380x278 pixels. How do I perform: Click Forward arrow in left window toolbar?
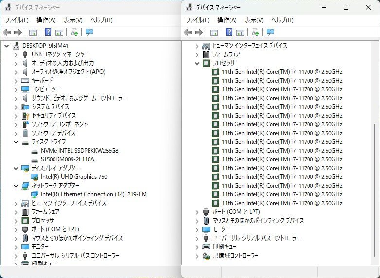[x=18, y=32]
